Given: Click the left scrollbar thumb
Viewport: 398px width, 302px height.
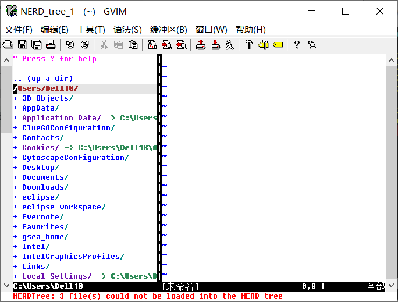Looking at the screenshot, I should (x=6, y=100).
